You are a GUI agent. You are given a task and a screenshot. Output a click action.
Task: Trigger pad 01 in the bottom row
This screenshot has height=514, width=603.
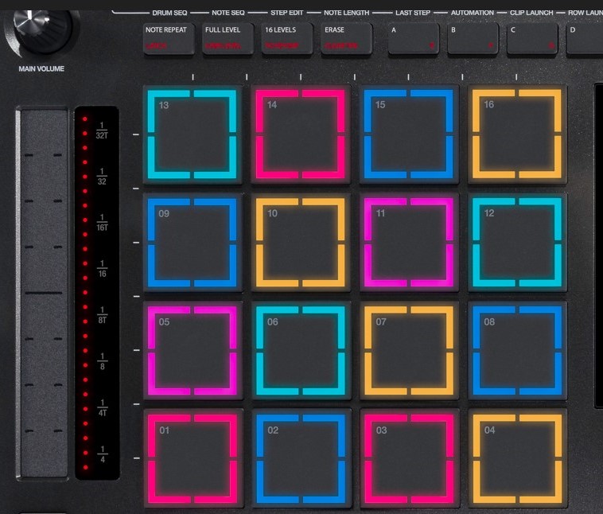pyautogui.click(x=193, y=458)
